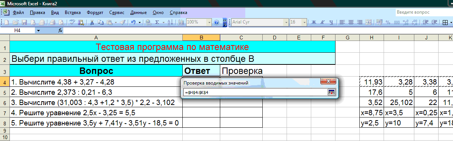Select cell with value 25,102
The height and width of the screenshot is (141, 453).
click(399, 103)
